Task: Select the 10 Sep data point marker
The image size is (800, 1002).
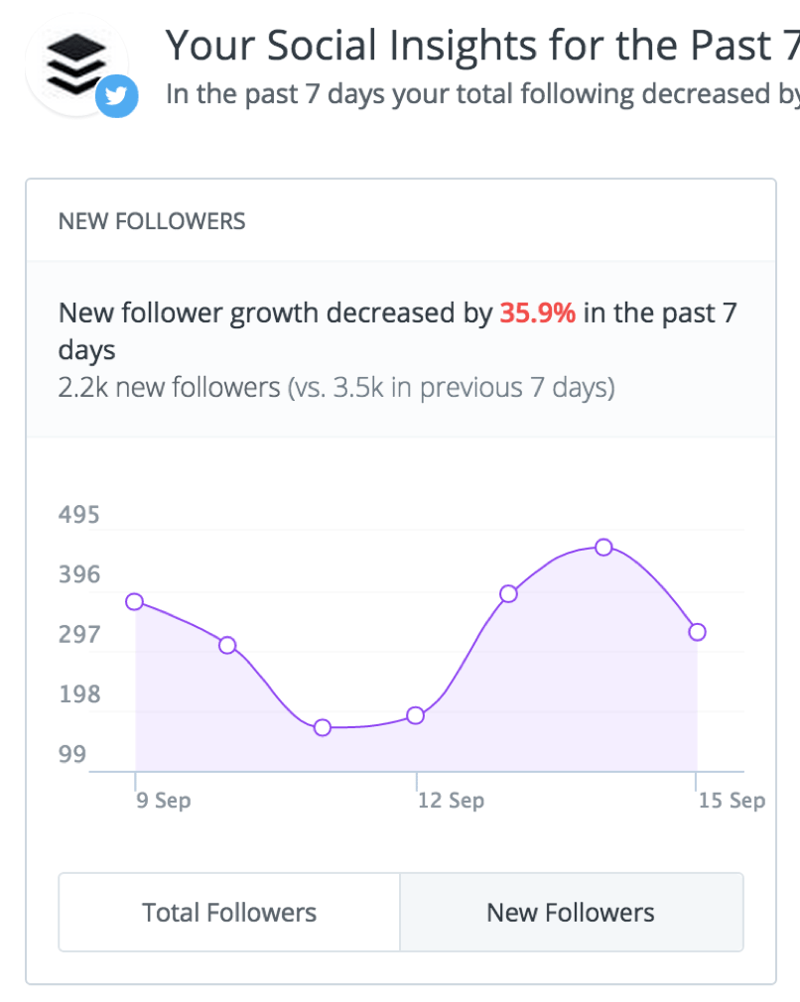Action: point(227,645)
